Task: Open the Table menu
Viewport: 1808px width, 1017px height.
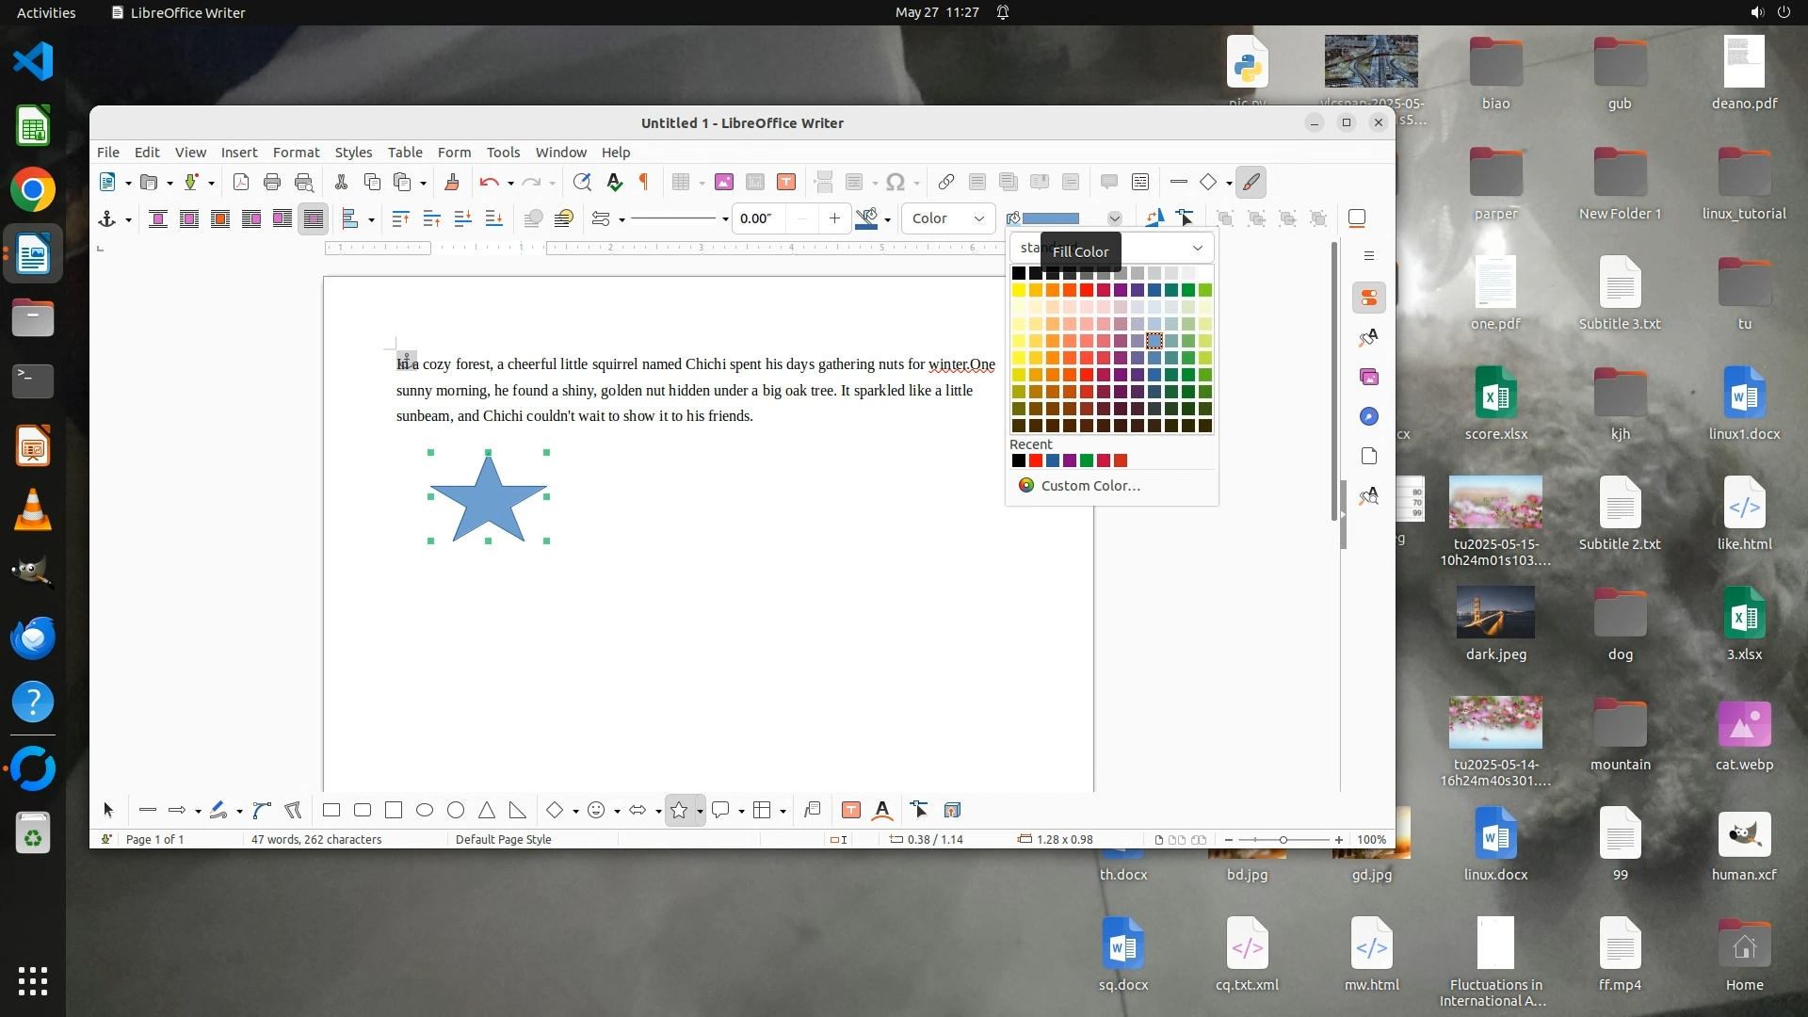Action: tap(405, 152)
